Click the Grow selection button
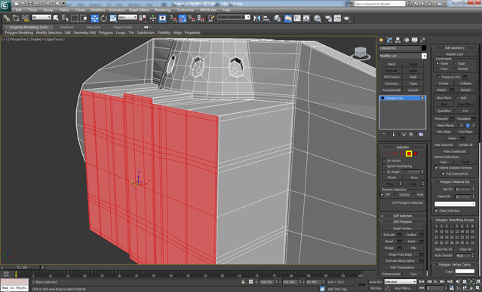 coord(414,178)
